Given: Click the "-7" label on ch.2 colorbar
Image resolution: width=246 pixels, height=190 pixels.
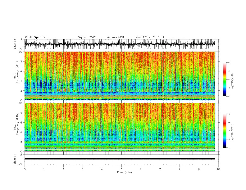Looking at the screenshot, I should [x=229, y=147].
